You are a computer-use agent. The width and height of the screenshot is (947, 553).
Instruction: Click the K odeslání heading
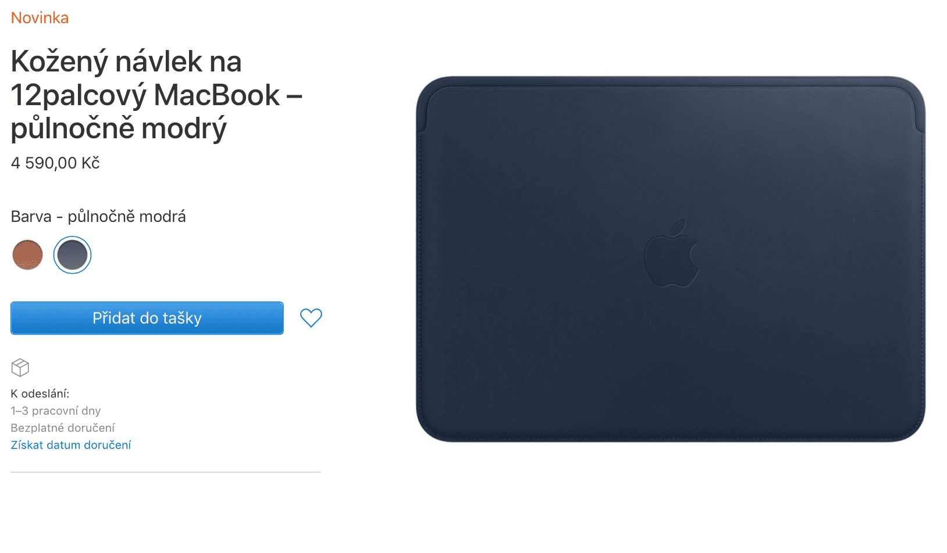(x=40, y=394)
